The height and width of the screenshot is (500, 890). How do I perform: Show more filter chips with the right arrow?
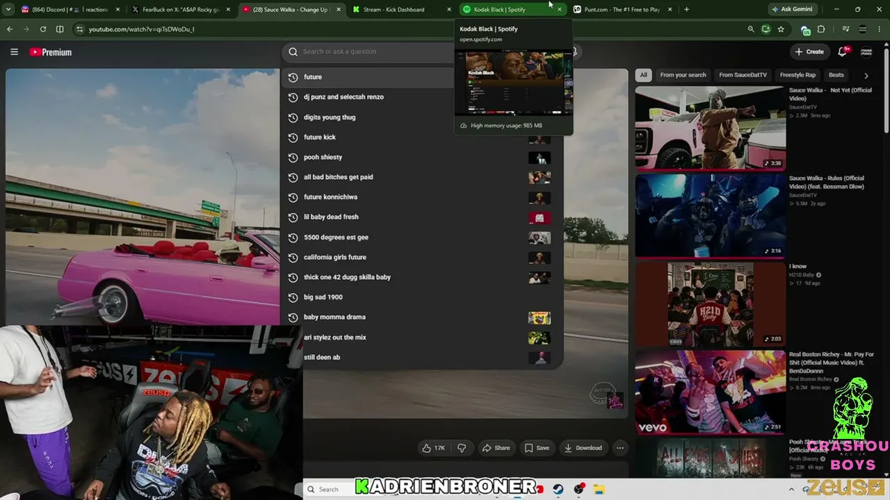coord(866,75)
